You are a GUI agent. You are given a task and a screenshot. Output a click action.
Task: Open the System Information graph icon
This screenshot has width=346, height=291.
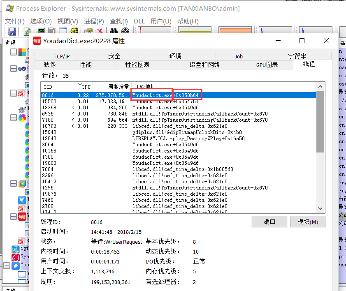pyautogui.click(x=41, y=31)
